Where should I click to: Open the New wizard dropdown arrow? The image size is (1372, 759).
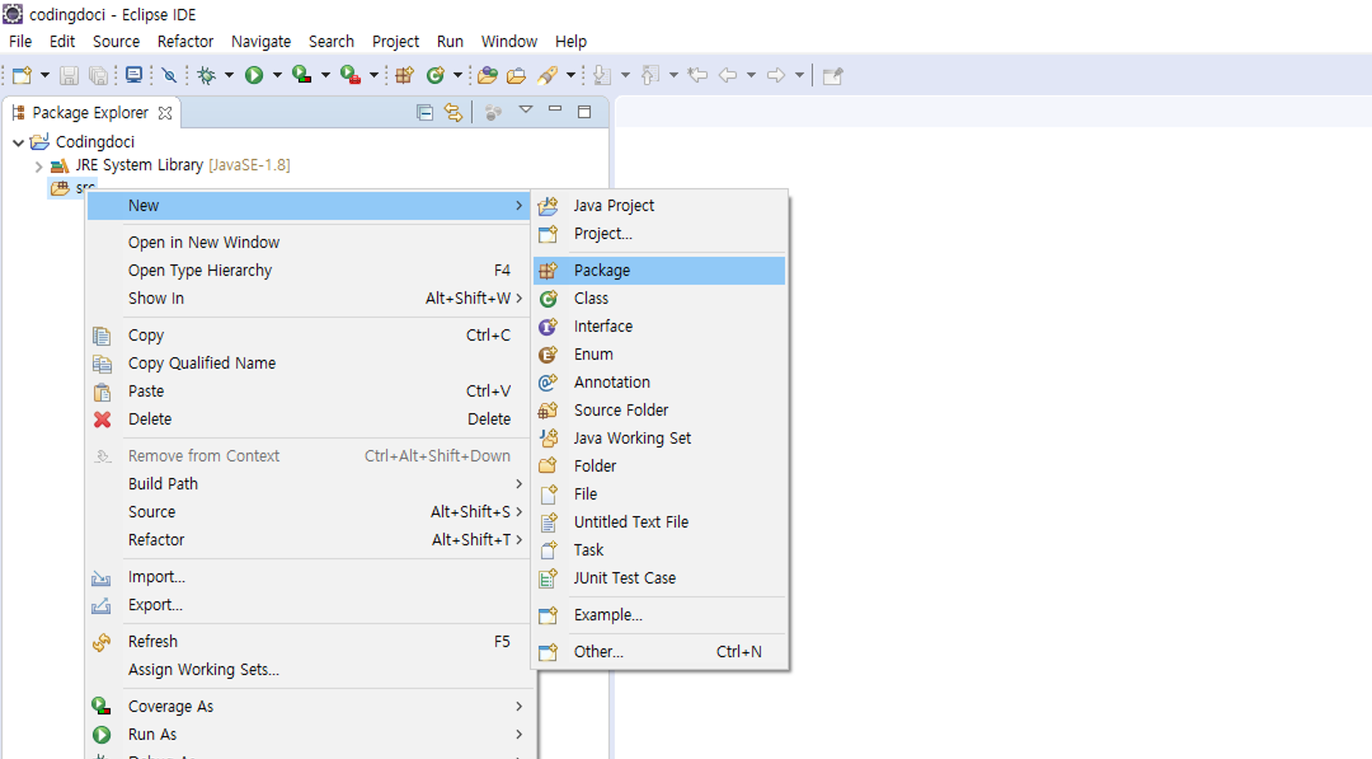coord(45,75)
